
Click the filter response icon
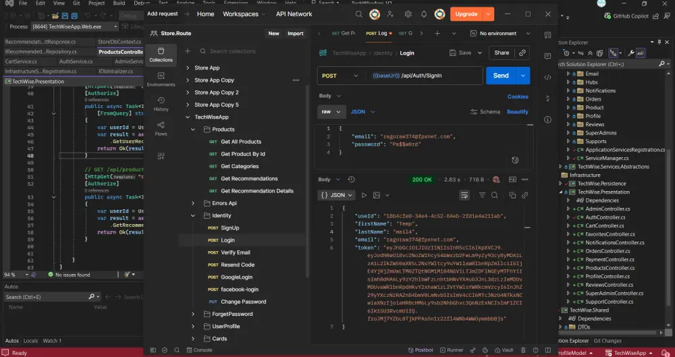482,196
